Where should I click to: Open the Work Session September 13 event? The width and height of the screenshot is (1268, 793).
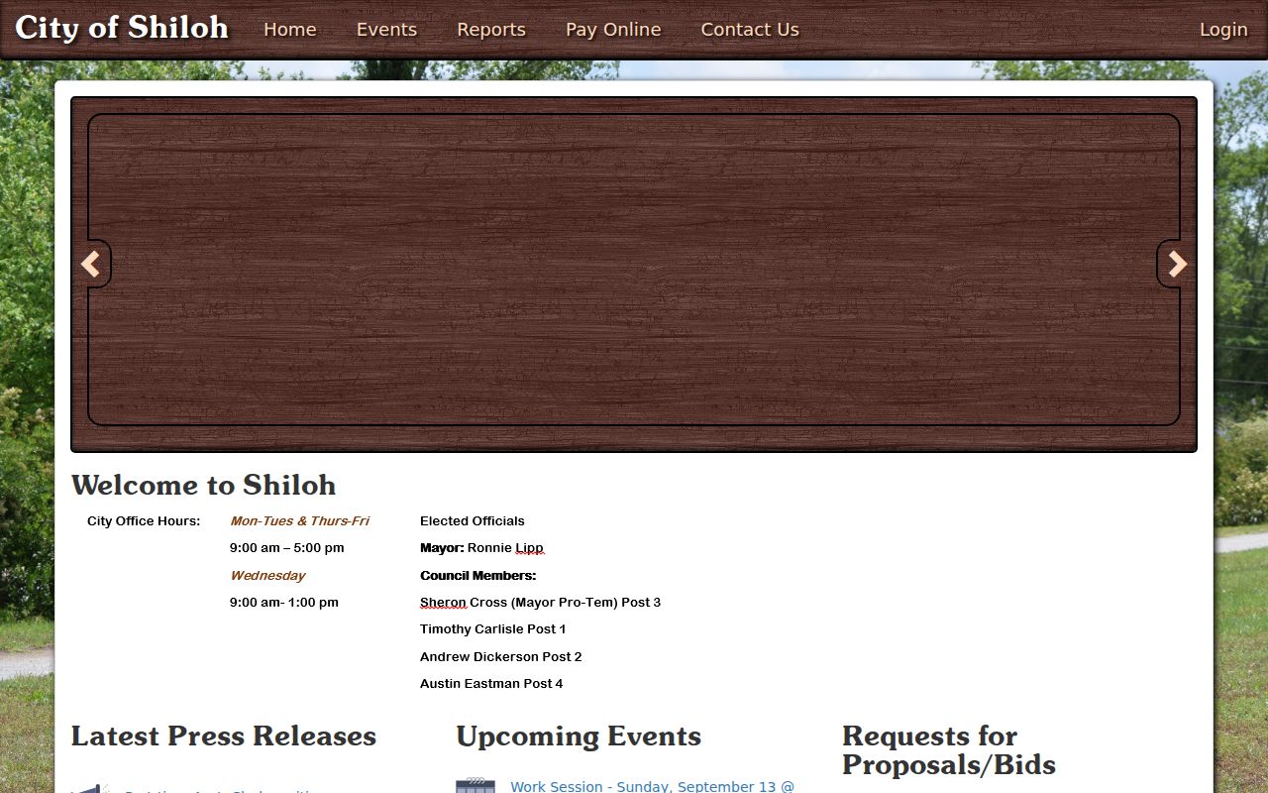[x=652, y=786]
